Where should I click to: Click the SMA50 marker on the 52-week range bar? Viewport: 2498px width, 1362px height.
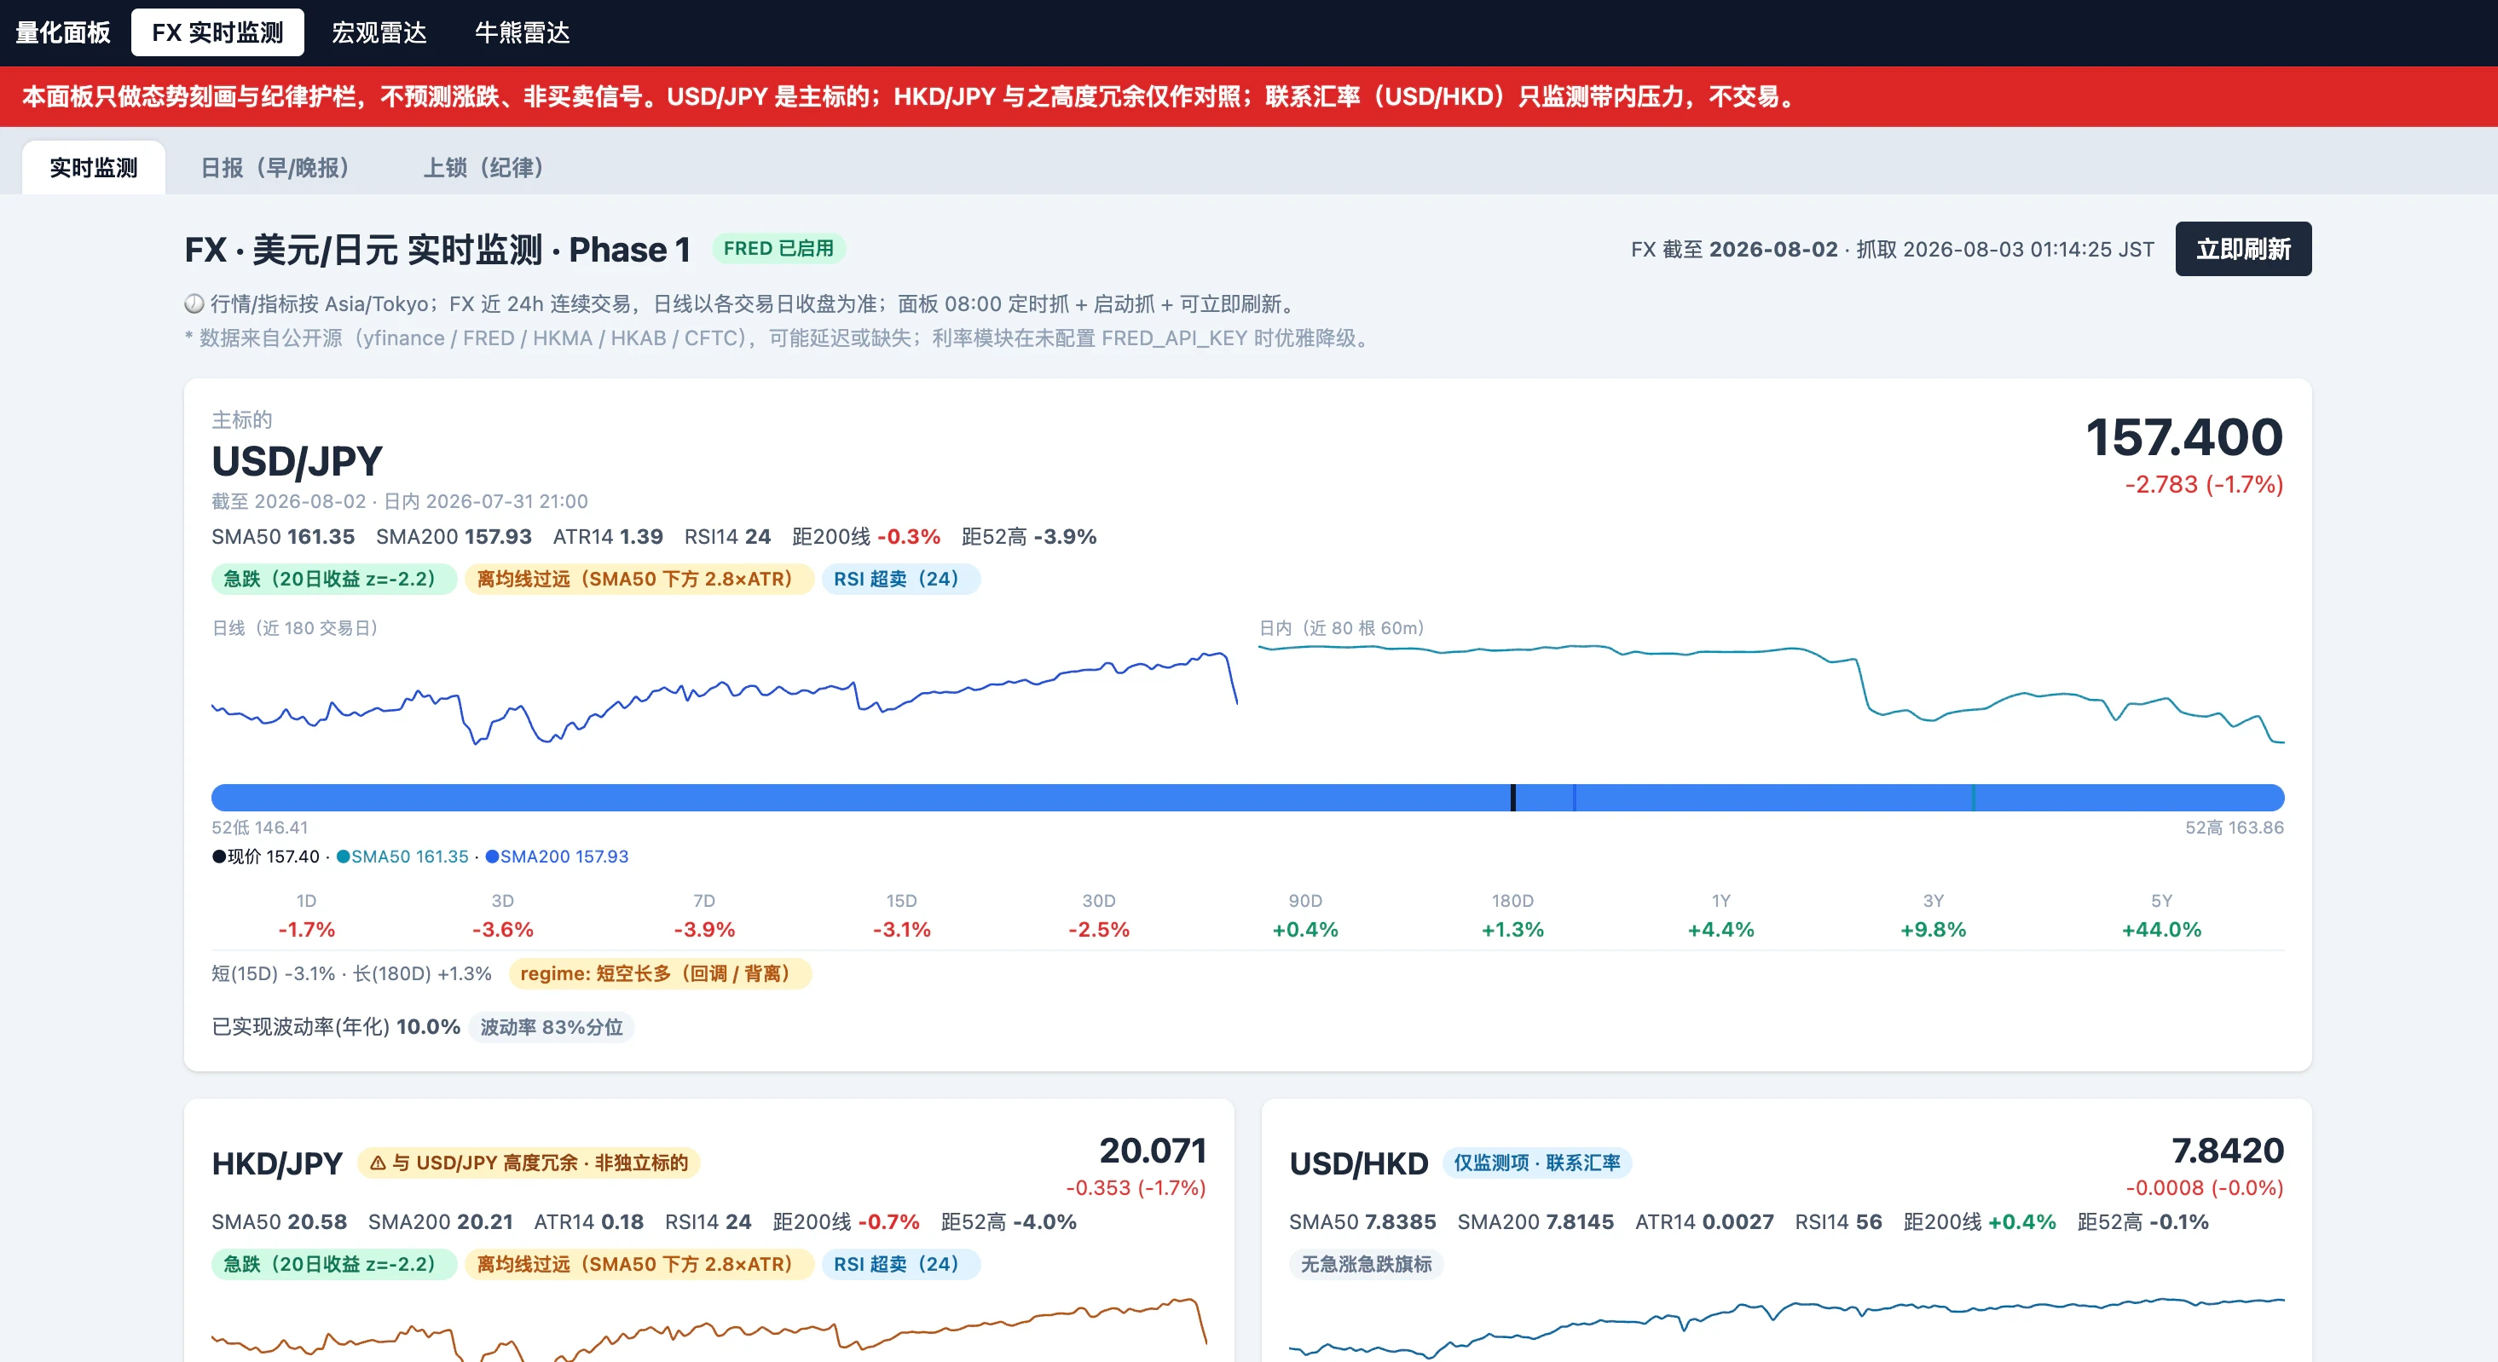point(1974,798)
